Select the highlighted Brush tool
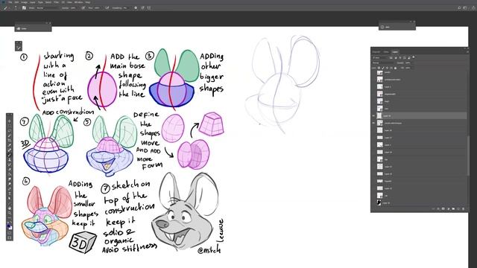The width and height of the screenshot is (477, 268). click(10, 155)
